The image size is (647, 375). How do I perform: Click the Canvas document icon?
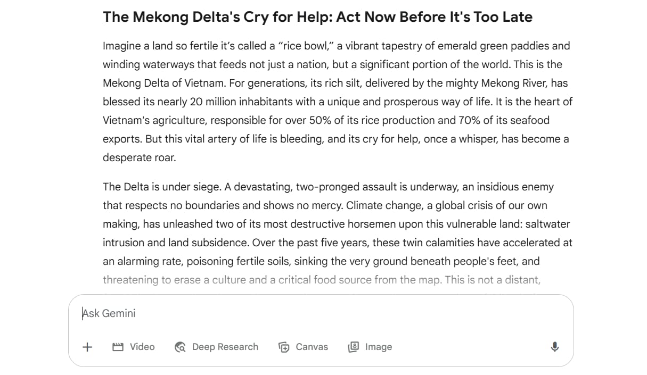[x=284, y=347]
